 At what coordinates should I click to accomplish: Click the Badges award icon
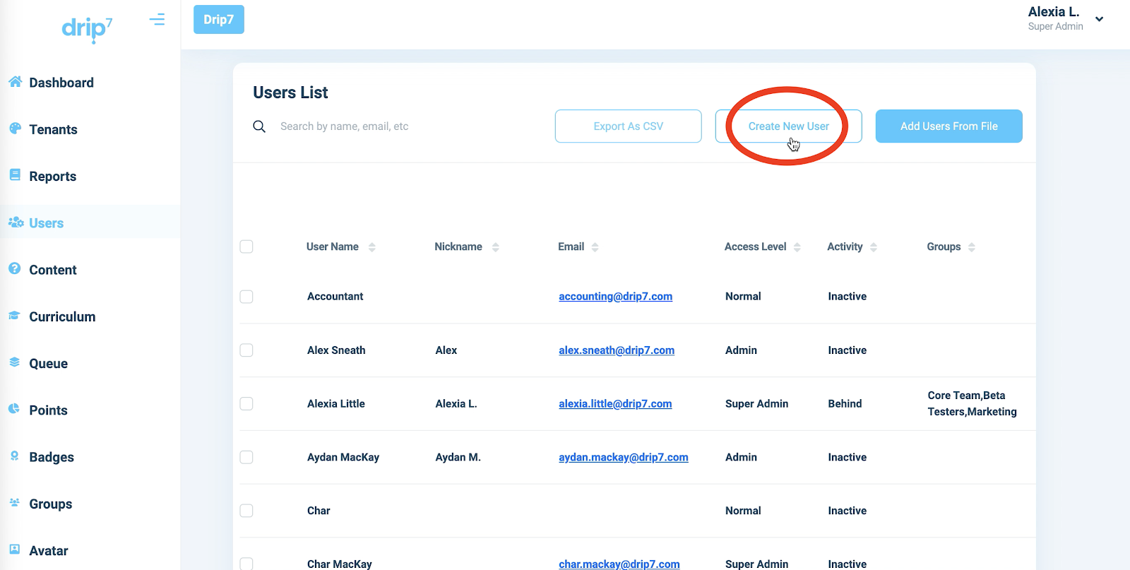[14, 456]
